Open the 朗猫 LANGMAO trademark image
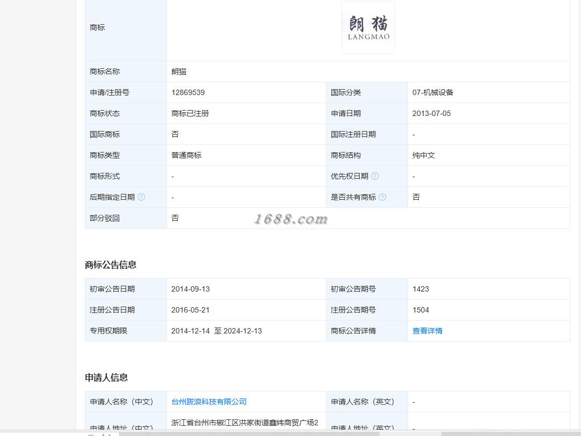 click(x=368, y=27)
